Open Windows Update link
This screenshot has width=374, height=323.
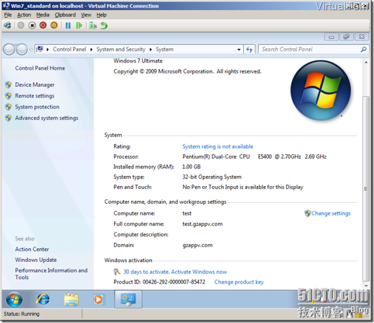click(x=36, y=259)
